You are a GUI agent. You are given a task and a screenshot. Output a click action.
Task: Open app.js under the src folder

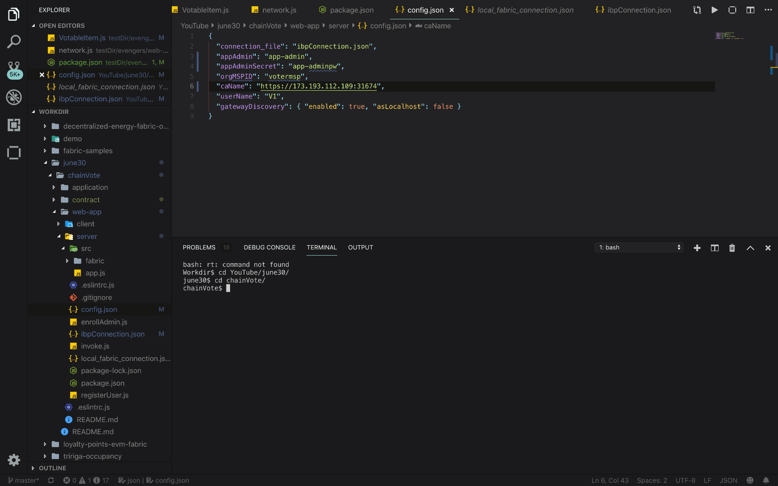click(95, 273)
